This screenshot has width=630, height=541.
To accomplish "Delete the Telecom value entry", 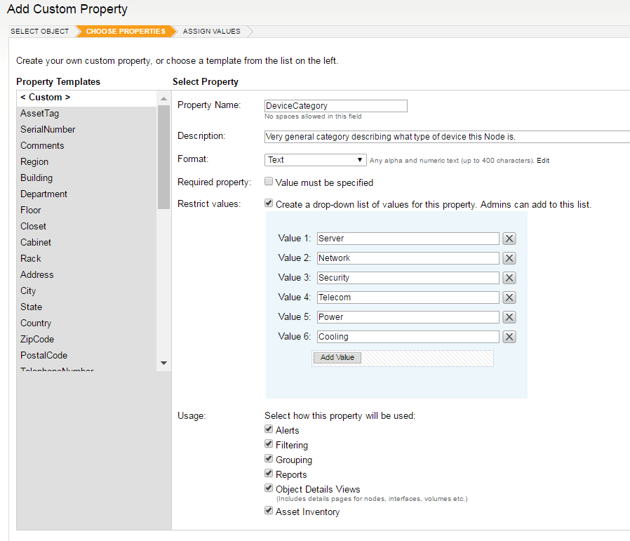I will tap(509, 298).
